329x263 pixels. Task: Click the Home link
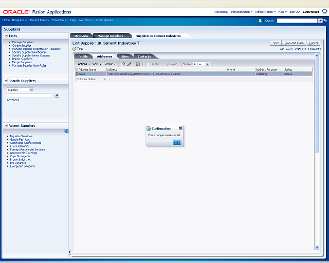click(6, 20)
